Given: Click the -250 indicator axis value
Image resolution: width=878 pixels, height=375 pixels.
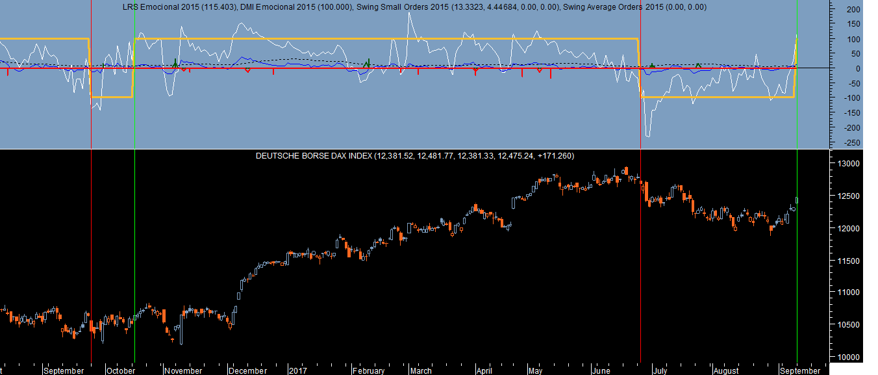Looking at the screenshot, I should (x=852, y=143).
